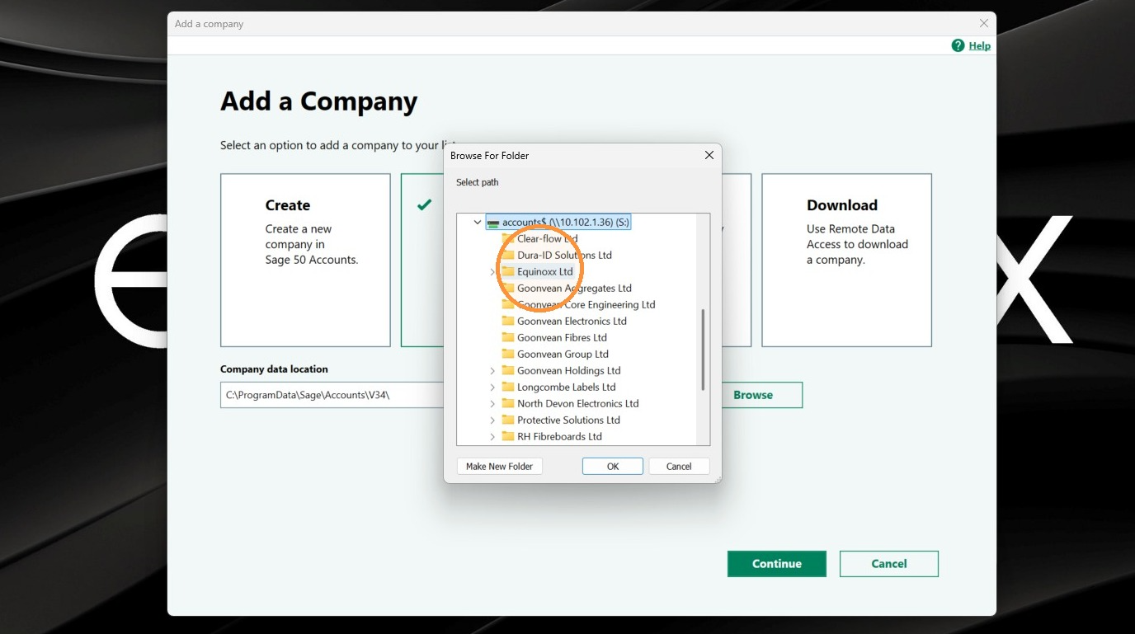Click the Dura-ID Solutions Ltd folder icon
Screen dimensions: 1135x634
click(508, 255)
